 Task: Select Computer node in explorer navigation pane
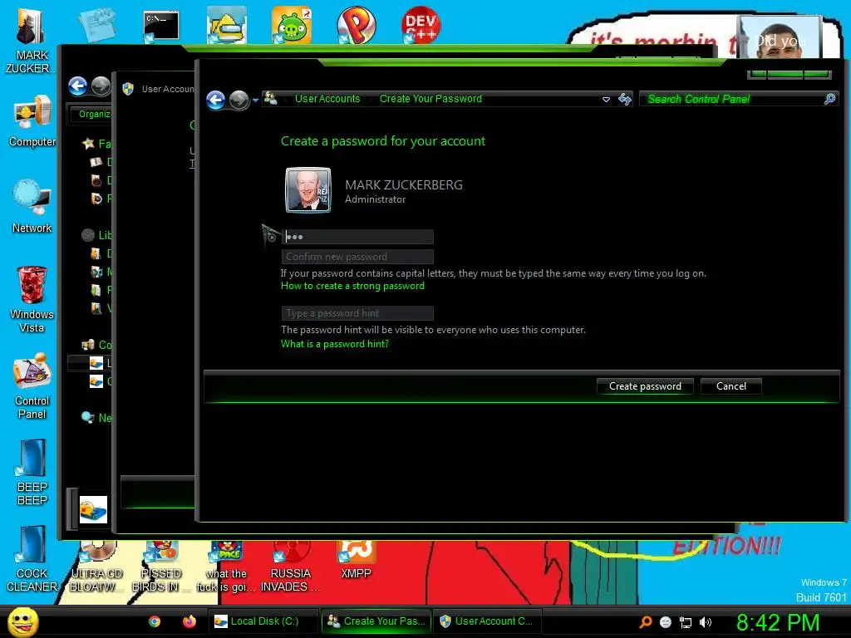88,345
